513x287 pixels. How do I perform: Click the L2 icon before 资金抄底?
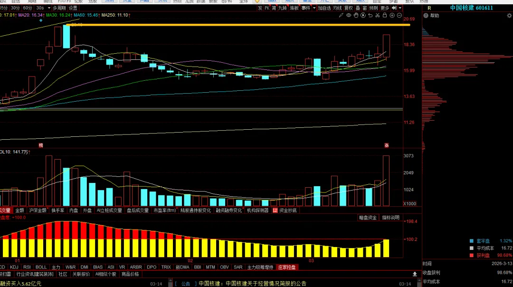click(275, 210)
